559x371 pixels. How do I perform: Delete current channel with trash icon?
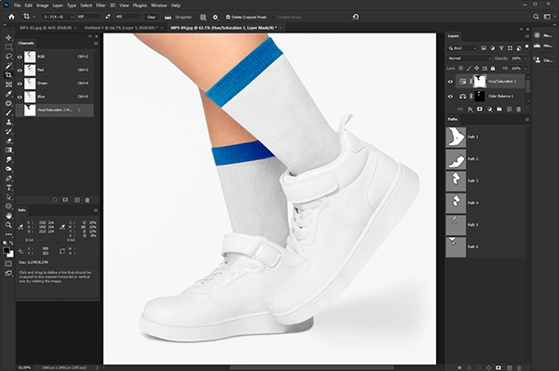(x=88, y=200)
